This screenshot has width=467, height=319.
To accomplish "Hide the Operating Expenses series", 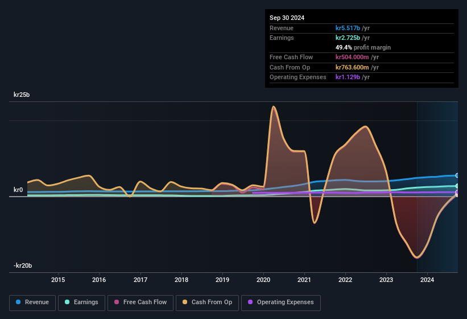I will point(281,302).
